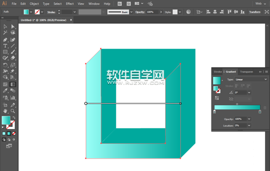Swap fill and stroke arrows
The width and height of the screenshot is (270, 171).
pyautogui.click(x=14, y=118)
